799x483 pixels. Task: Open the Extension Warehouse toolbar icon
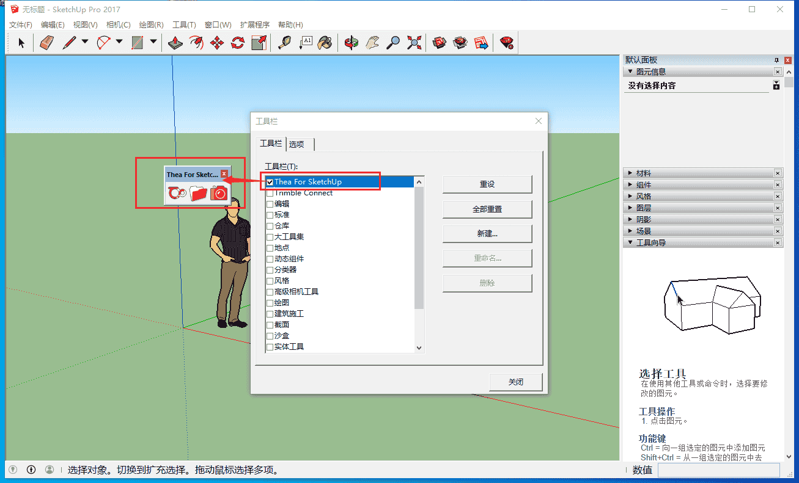460,43
